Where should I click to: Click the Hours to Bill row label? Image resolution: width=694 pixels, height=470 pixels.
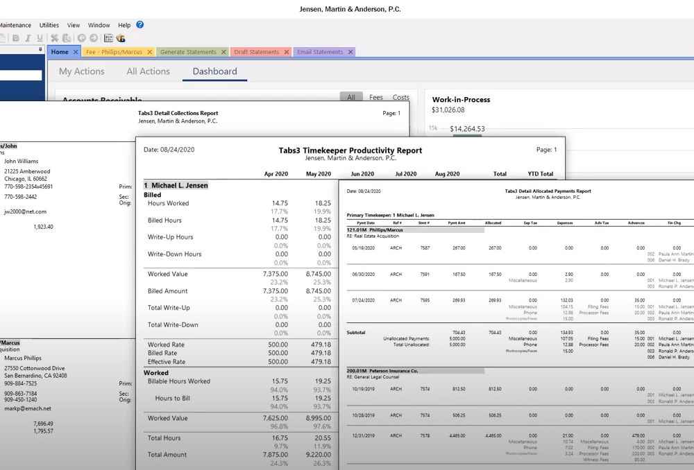(x=172, y=398)
